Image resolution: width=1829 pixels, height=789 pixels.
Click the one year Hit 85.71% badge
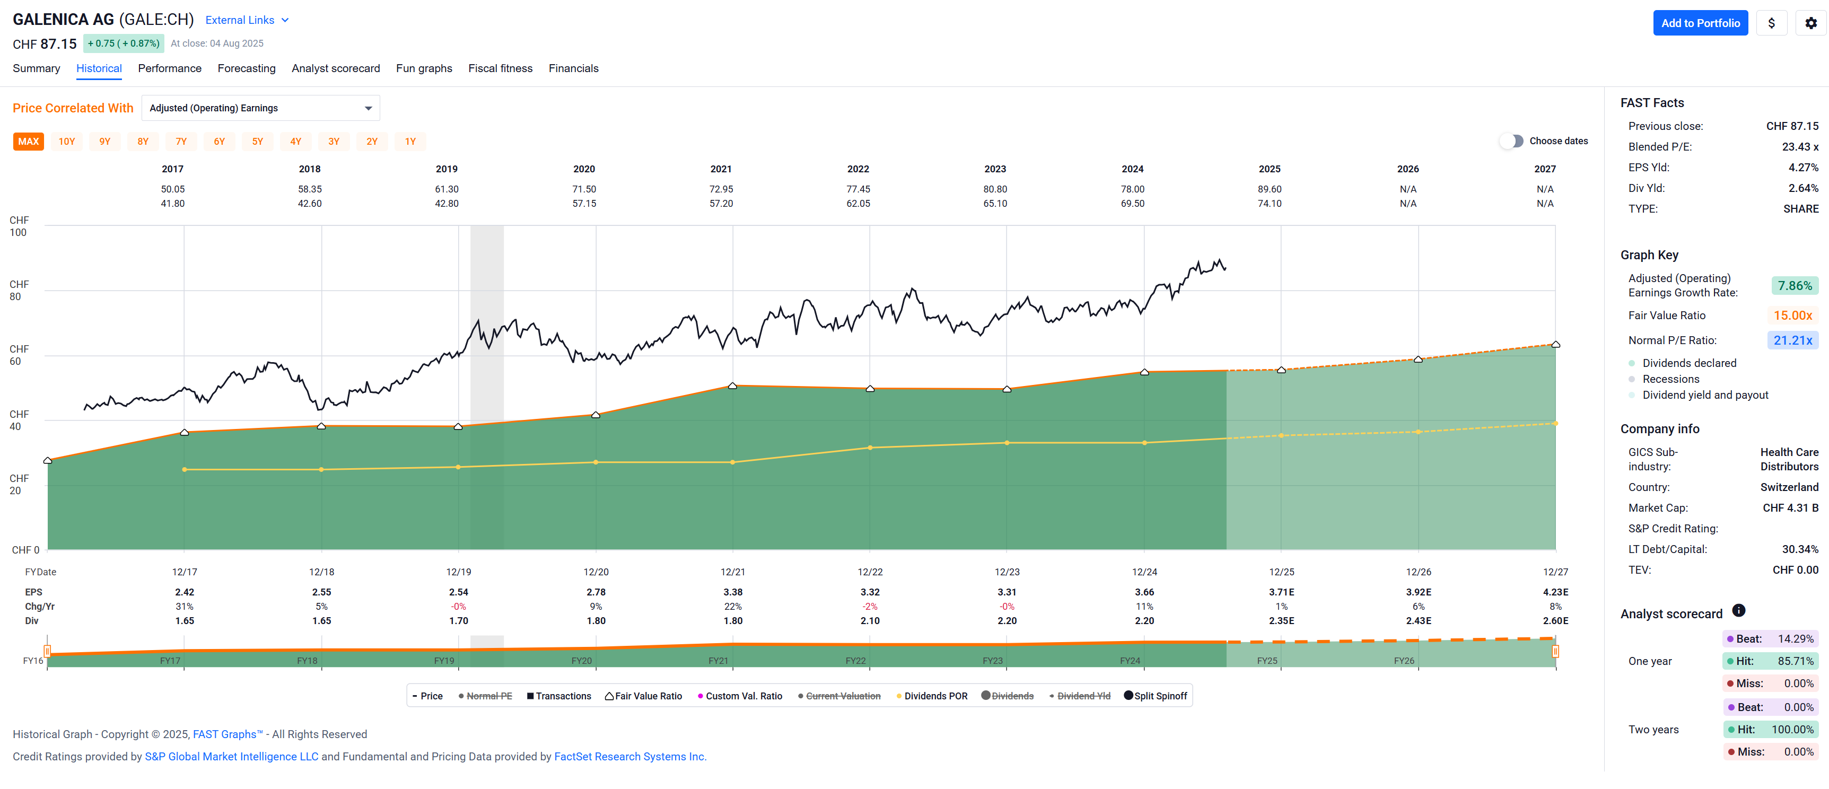(1770, 661)
